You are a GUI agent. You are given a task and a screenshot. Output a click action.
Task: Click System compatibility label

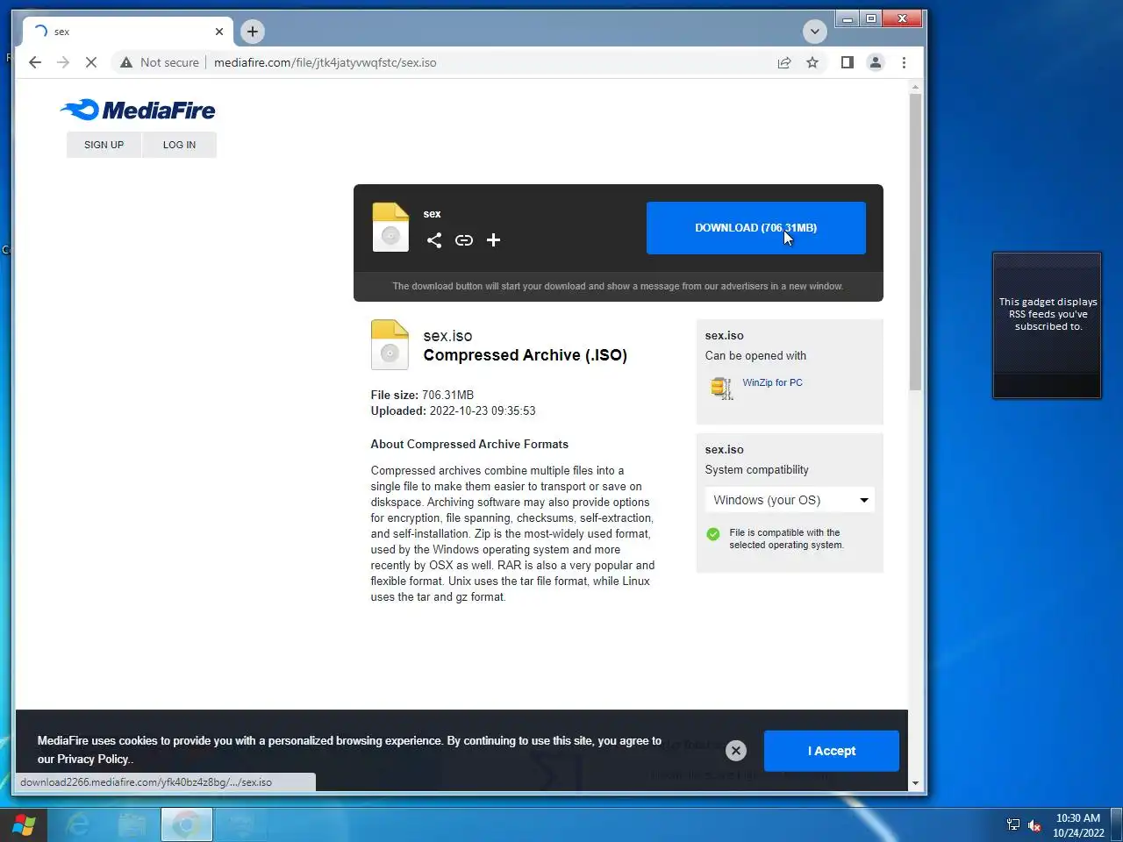click(x=757, y=470)
